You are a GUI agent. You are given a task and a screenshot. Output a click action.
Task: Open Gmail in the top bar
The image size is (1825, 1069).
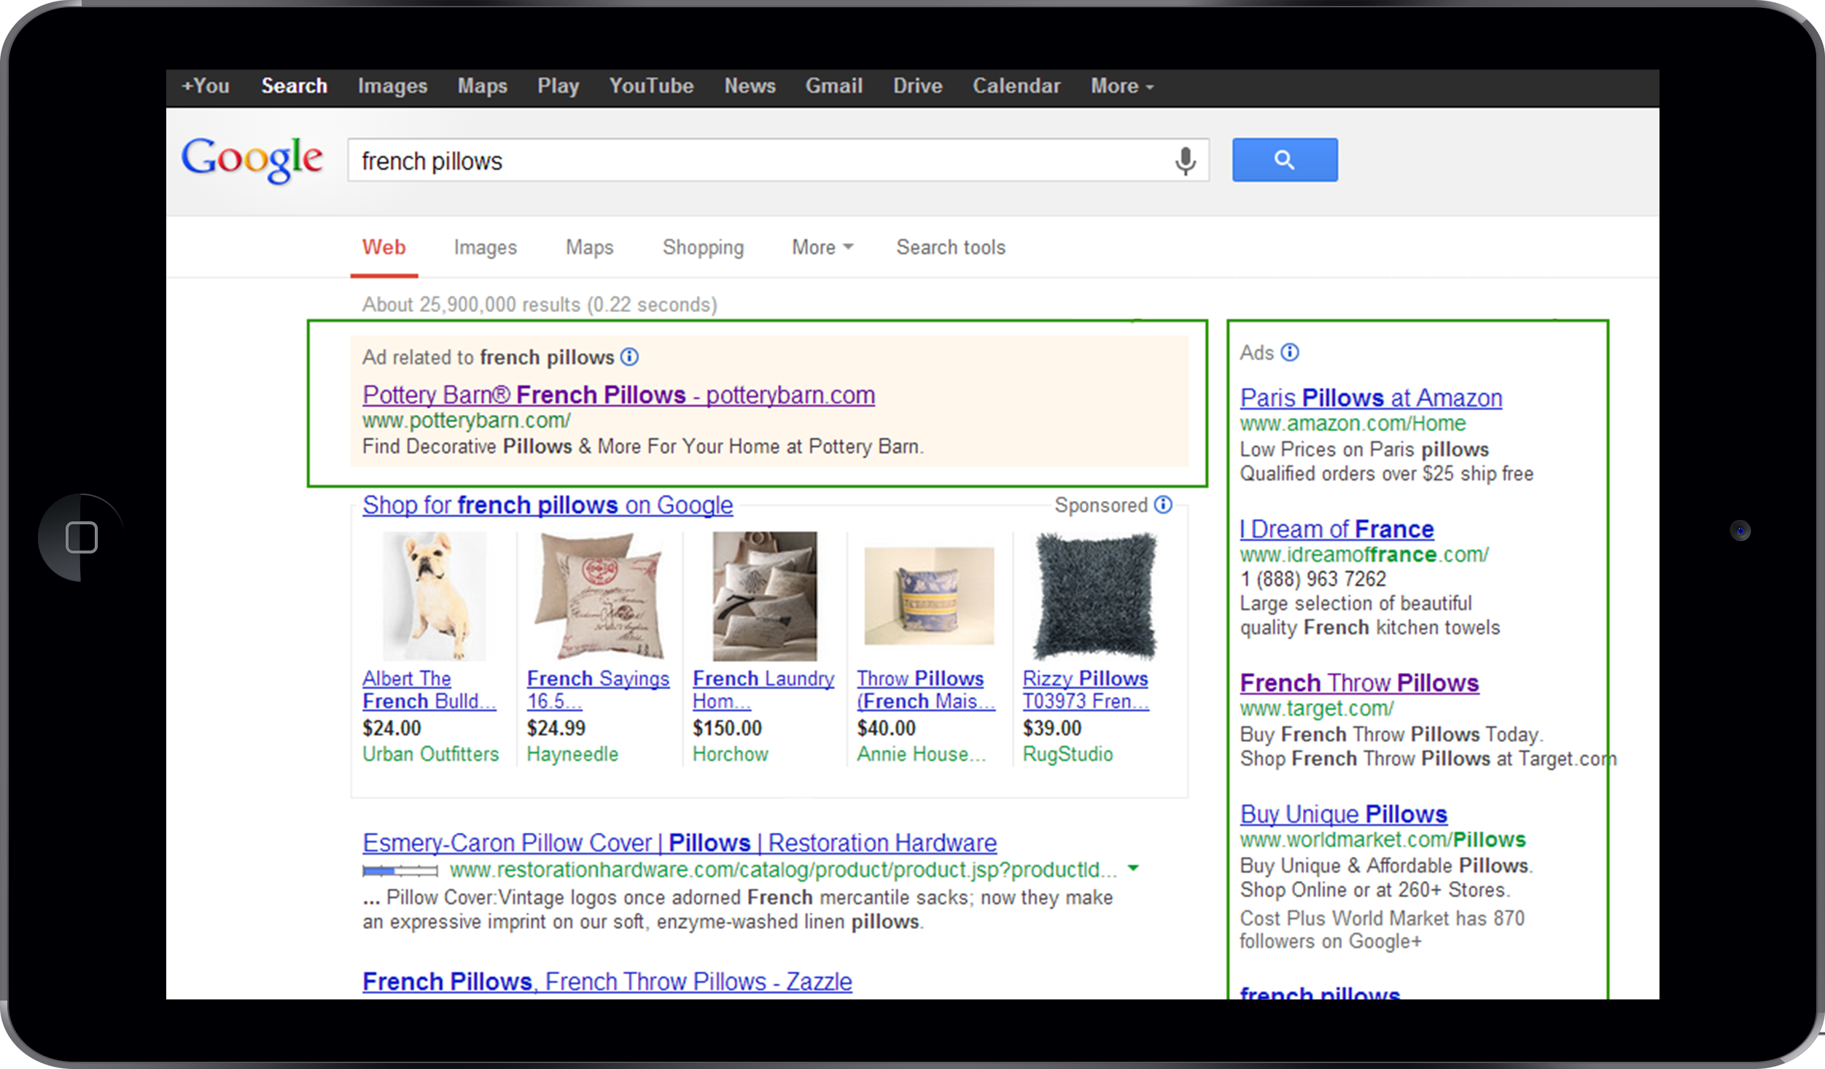(834, 86)
